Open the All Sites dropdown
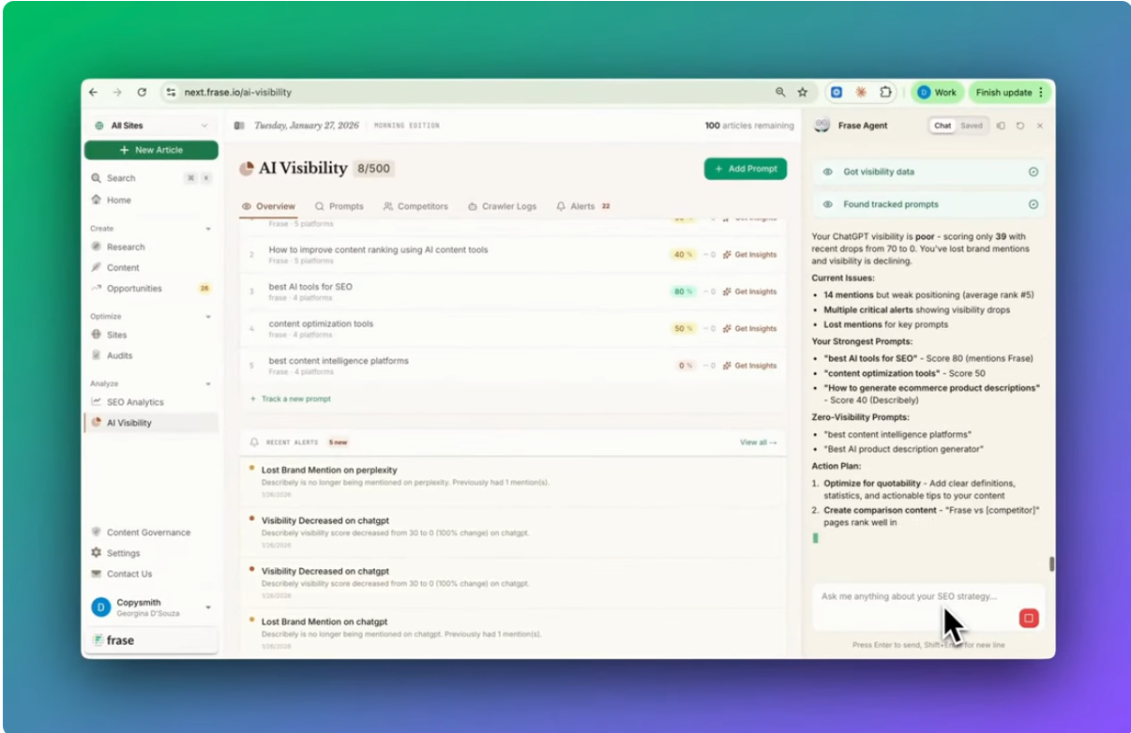This screenshot has width=1131, height=733. pyautogui.click(x=151, y=126)
